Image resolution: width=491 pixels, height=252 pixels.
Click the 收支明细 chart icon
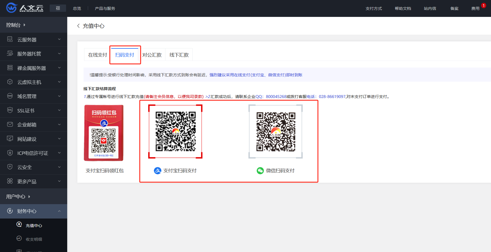pos(19,238)
